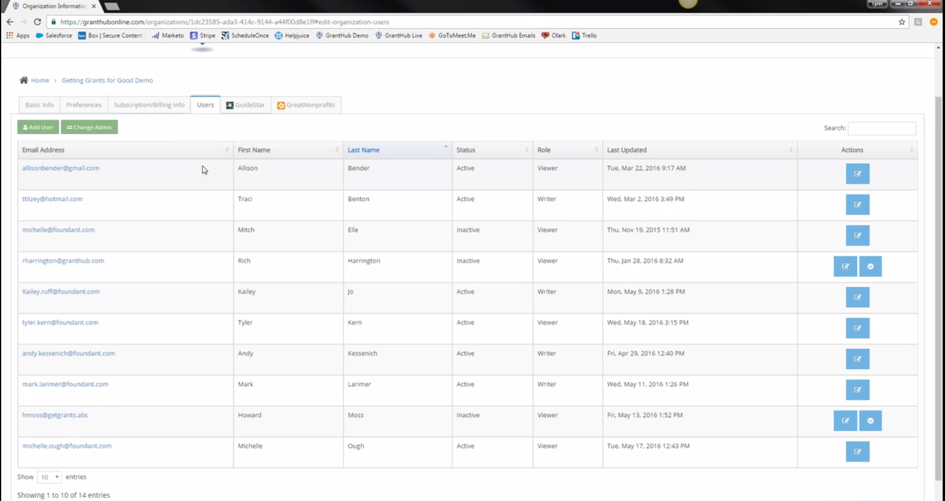Sort table by First Name column

tap(288, 150)
